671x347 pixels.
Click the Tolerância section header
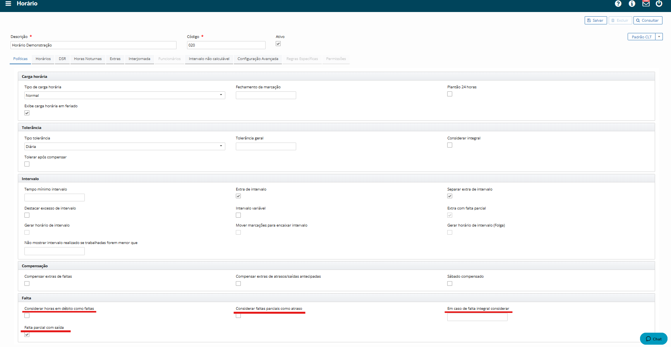(336, 128)
